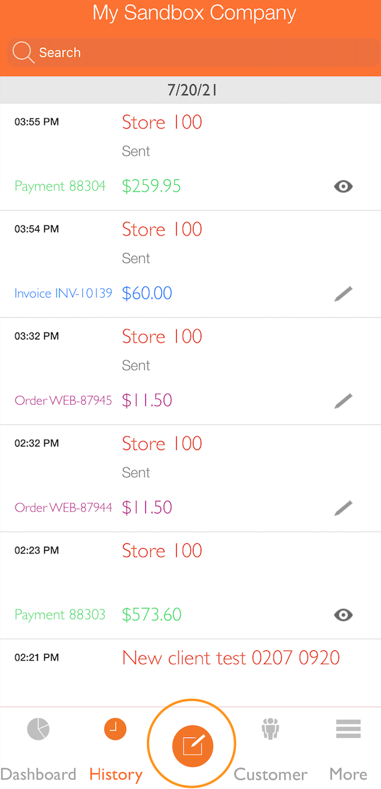Open the Invoice INV-10139 link
The image size is (381, 789).
[x=63, y=293]
